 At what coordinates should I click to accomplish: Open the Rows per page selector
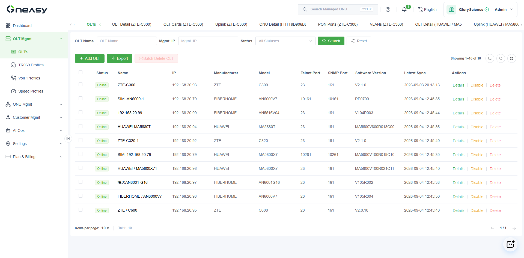click(x=105, y=228)
